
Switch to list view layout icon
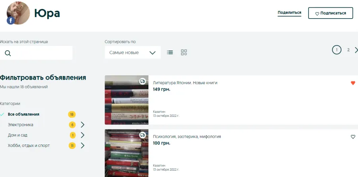click(170, 53)
